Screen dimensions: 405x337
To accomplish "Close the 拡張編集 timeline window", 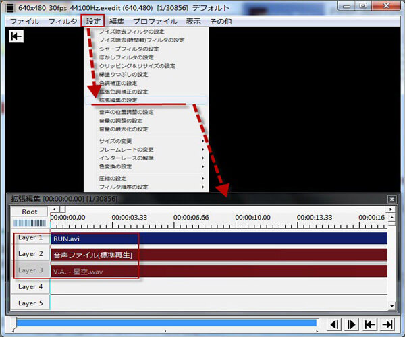I will (x=391, y=200).
